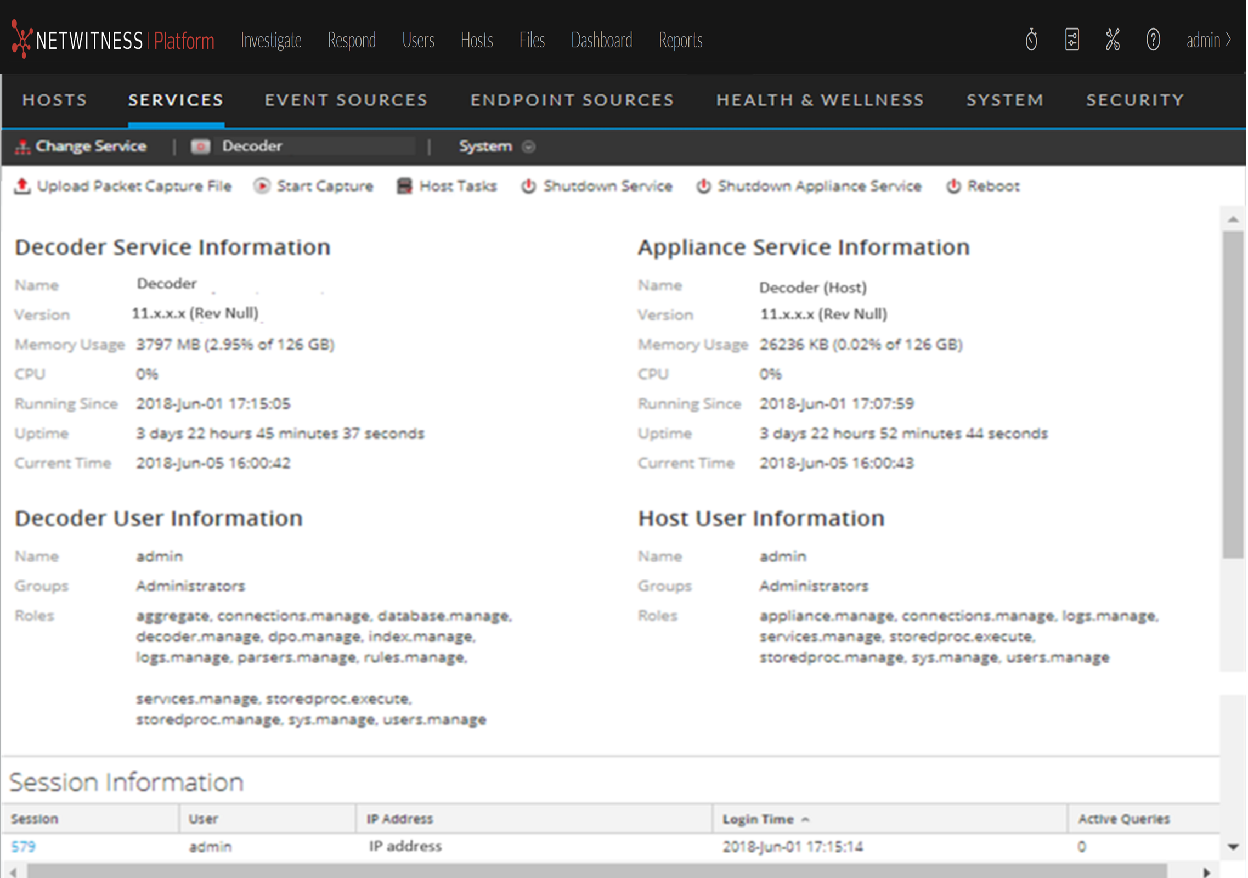Click the Reboot power icon
Screen dimensions: 1248x878
tap(955, 187)
